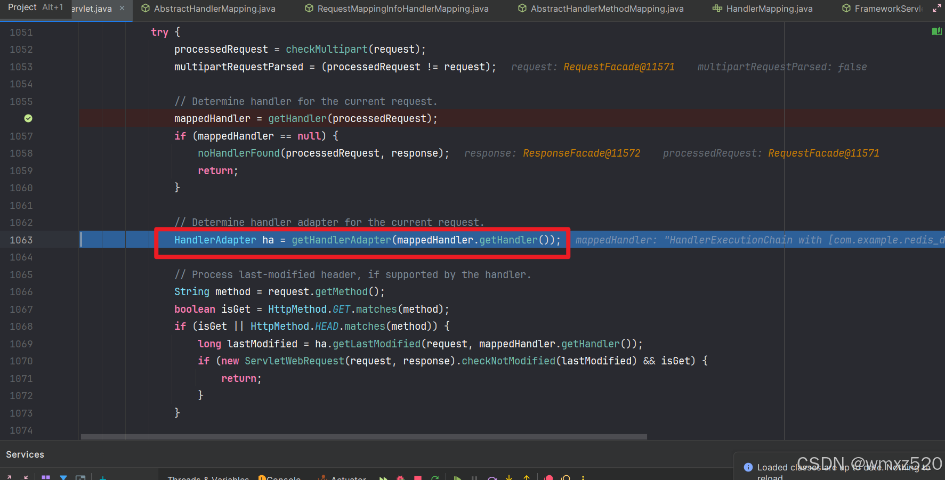This screenshot has height=480, width=945.
Task: Click the Services panel title
Action: (x=25, y=454)
